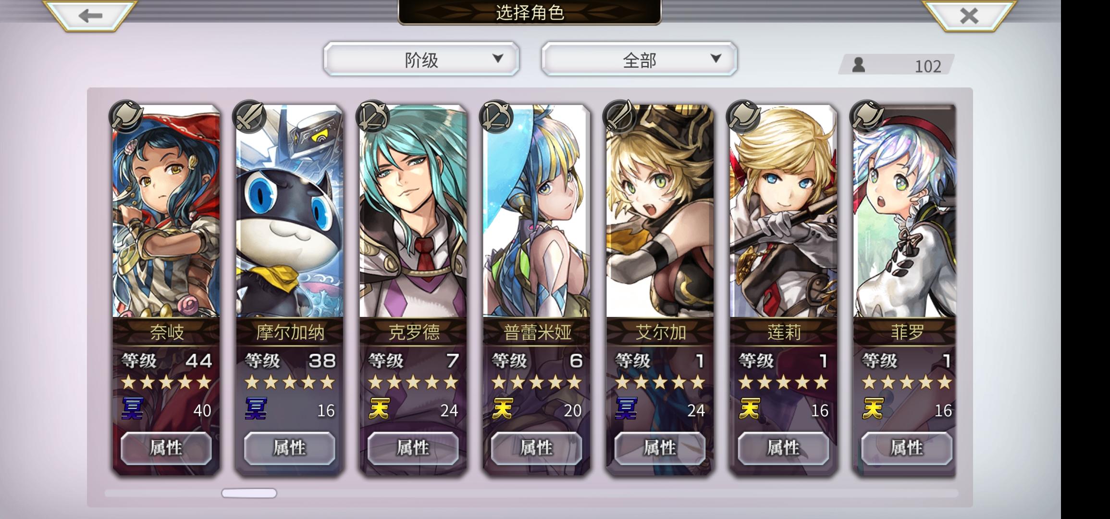Click the arrow of the 全部 dropdown

coord(715,58)
